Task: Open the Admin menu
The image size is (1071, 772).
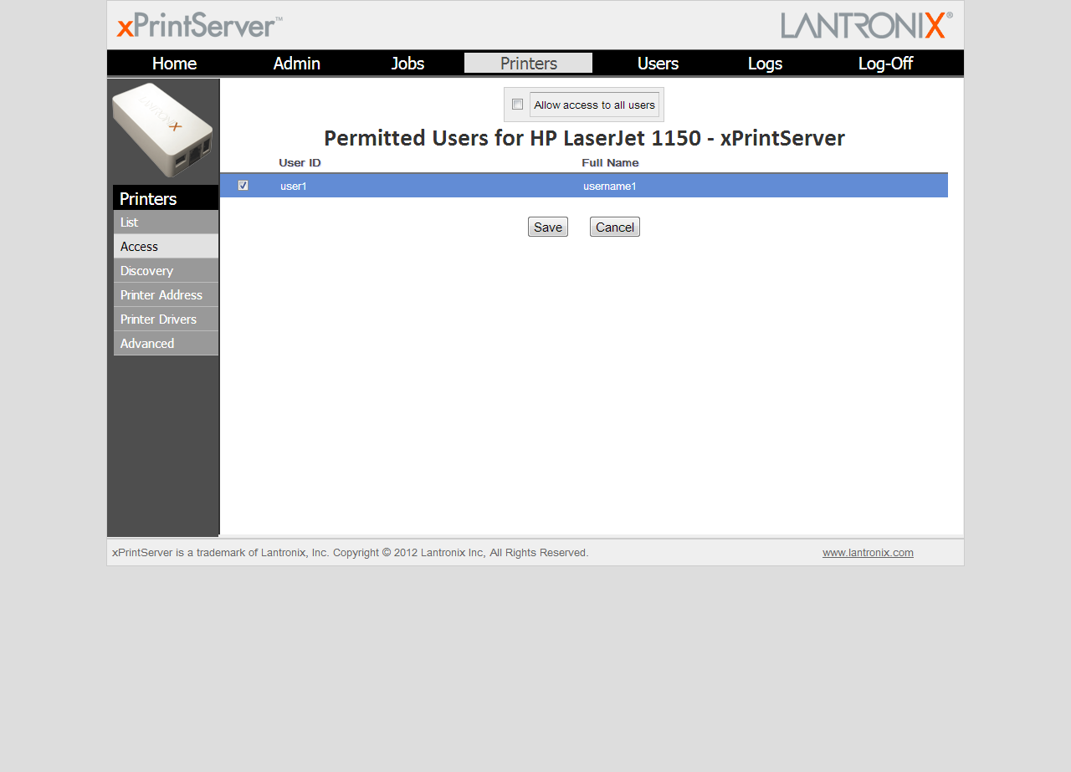Action: point(297,64)
